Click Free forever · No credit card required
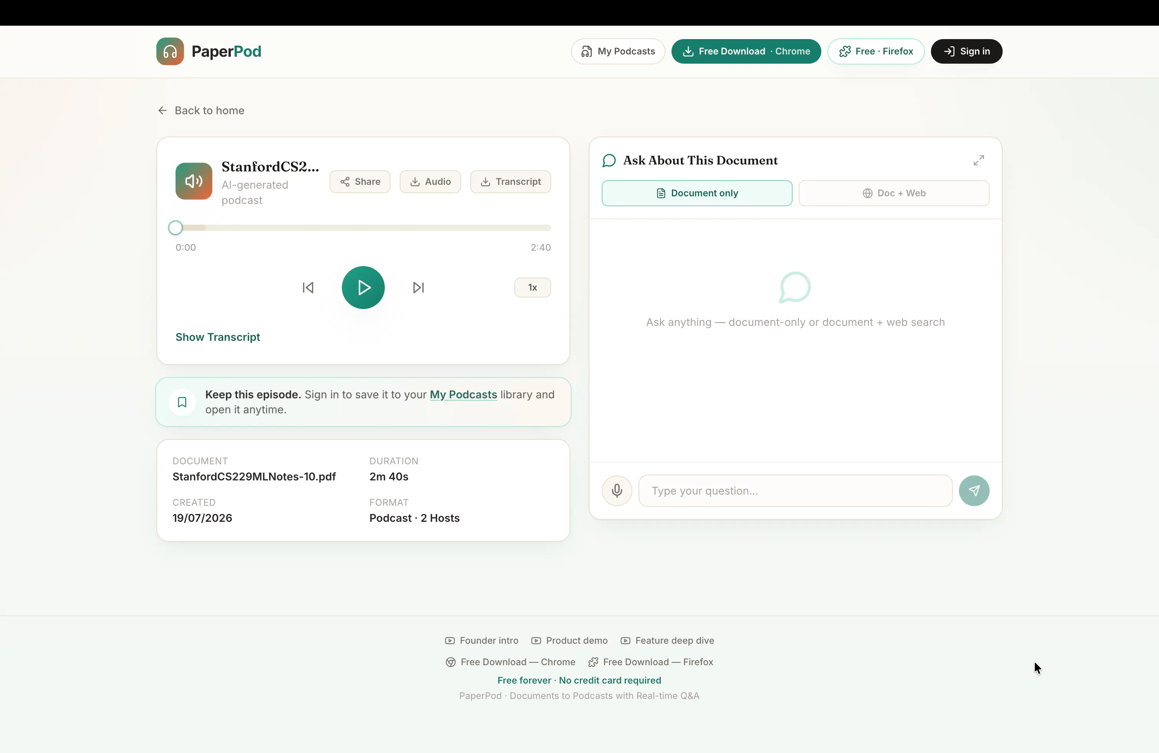The image size is (1159, 753). click(x=579, y=681)
